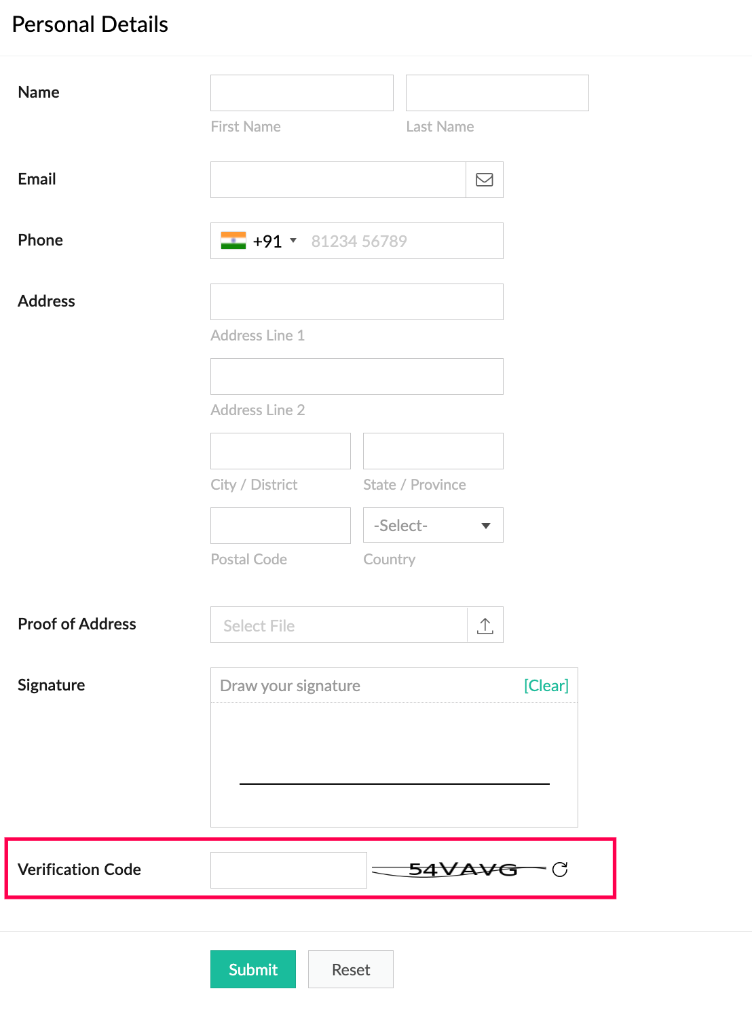
Task: Click the India flag icon
Action: (x=233, y=241)
